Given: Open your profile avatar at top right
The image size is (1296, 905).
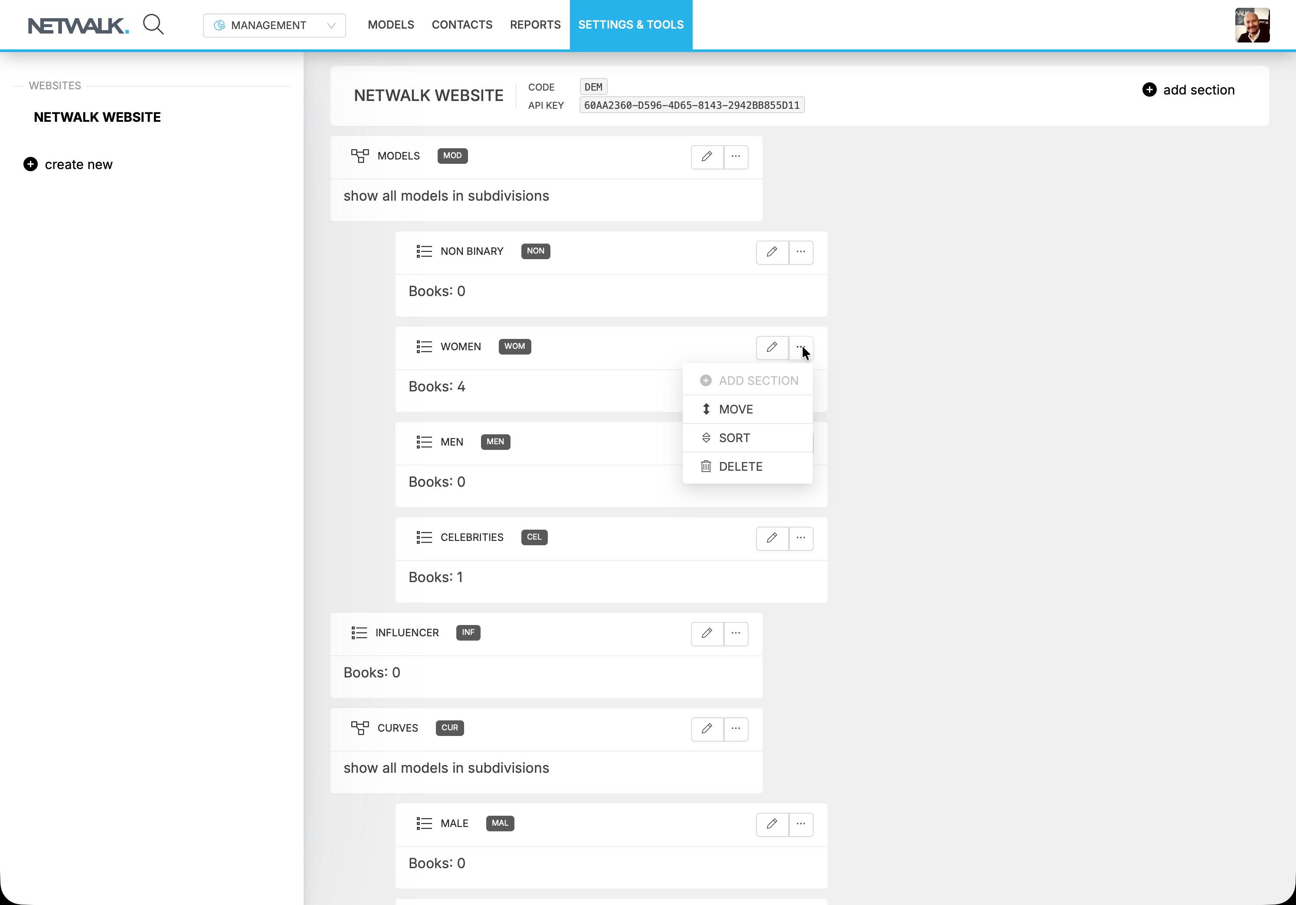Looking at the screenshot, I should (1253, 24).
